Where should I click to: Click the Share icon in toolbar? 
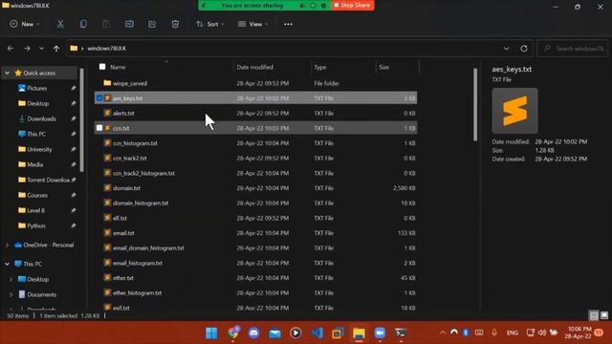152,24
